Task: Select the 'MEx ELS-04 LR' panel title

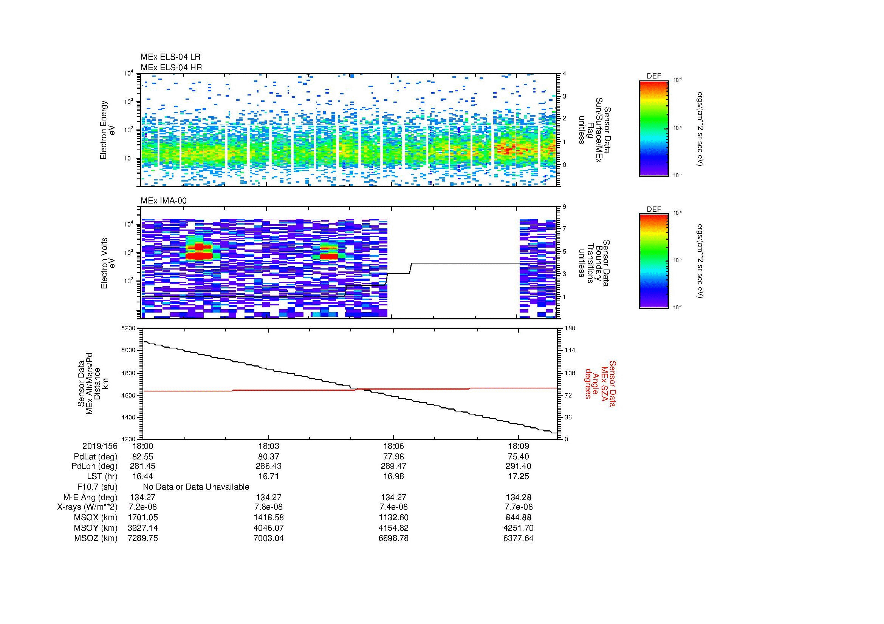Action: (x=170, y=57)
